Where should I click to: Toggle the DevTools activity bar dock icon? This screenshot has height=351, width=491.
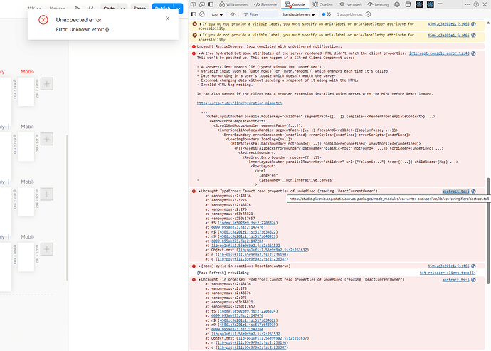pos(211,4)
